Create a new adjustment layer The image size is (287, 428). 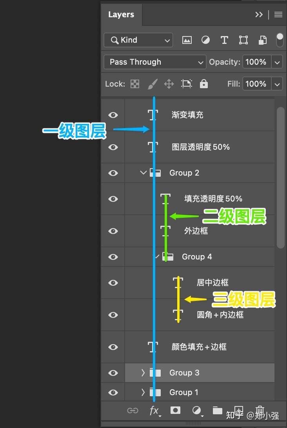197,410
